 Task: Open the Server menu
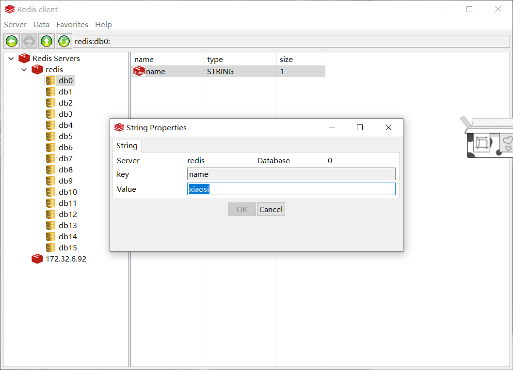point(15,25)
